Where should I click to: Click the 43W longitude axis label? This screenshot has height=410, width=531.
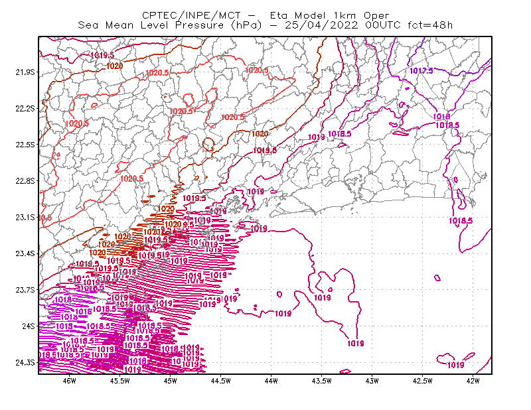pyautogui.click(x=372, y=381)
